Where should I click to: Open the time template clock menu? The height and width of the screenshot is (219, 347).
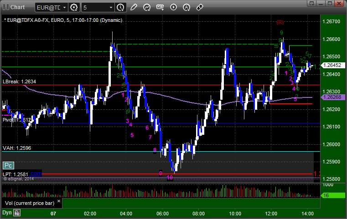pos(120,8)
